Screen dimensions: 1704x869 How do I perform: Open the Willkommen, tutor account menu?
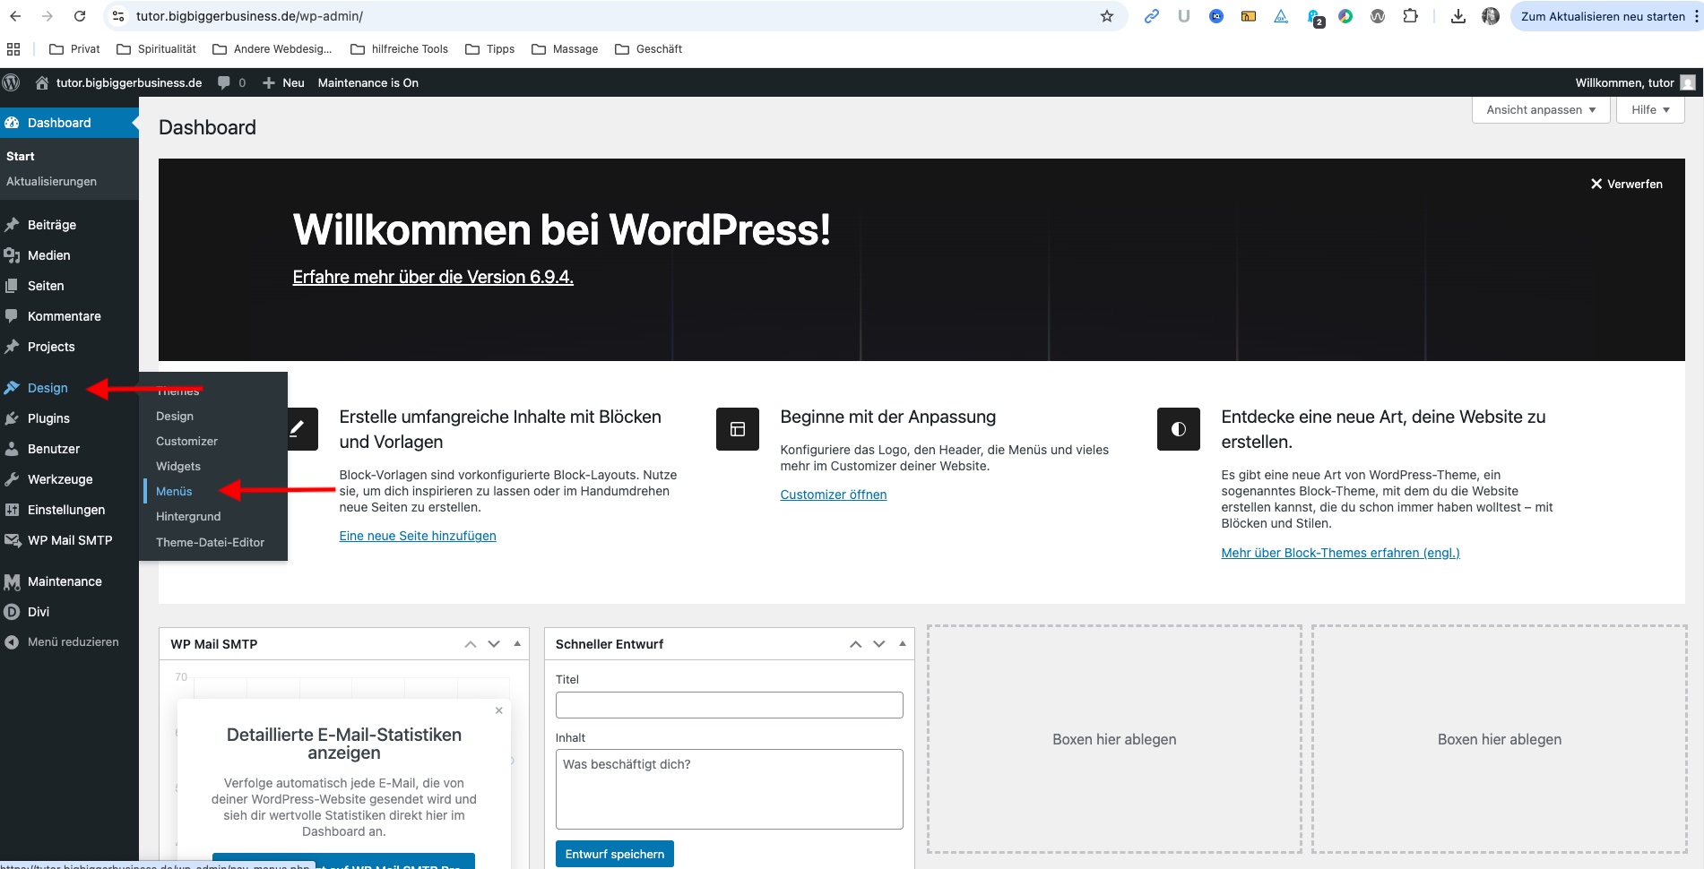[1635, 82]
